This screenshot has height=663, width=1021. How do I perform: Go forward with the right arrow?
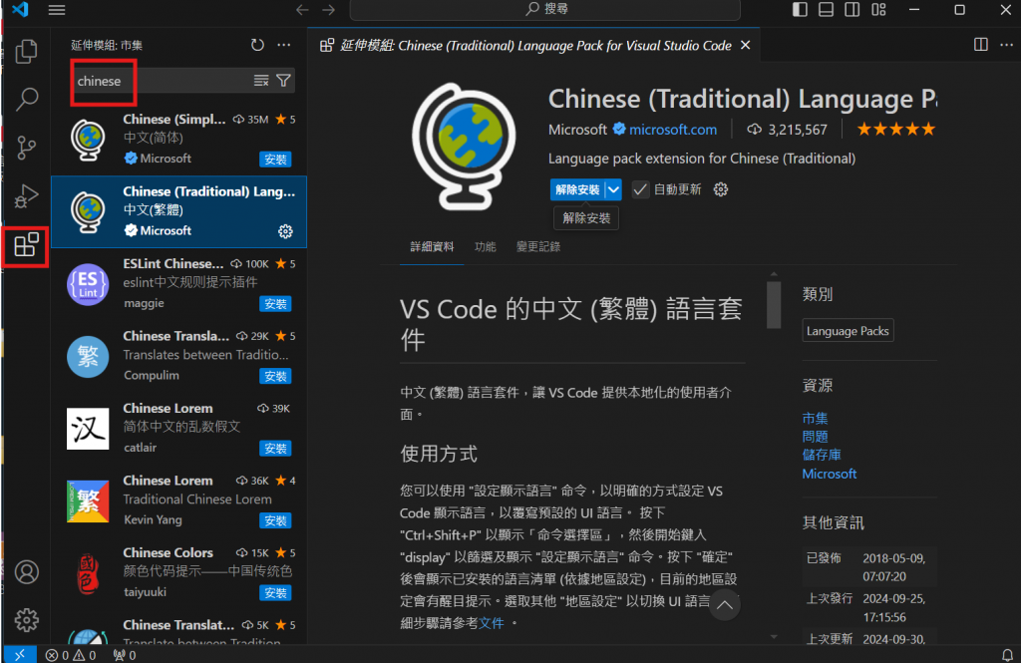329,10
